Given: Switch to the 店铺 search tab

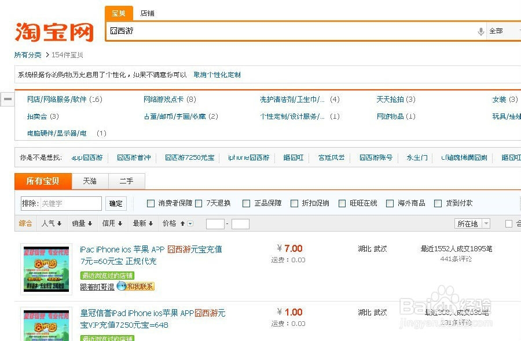Looking at the screenshot, I should coord(146,13).
